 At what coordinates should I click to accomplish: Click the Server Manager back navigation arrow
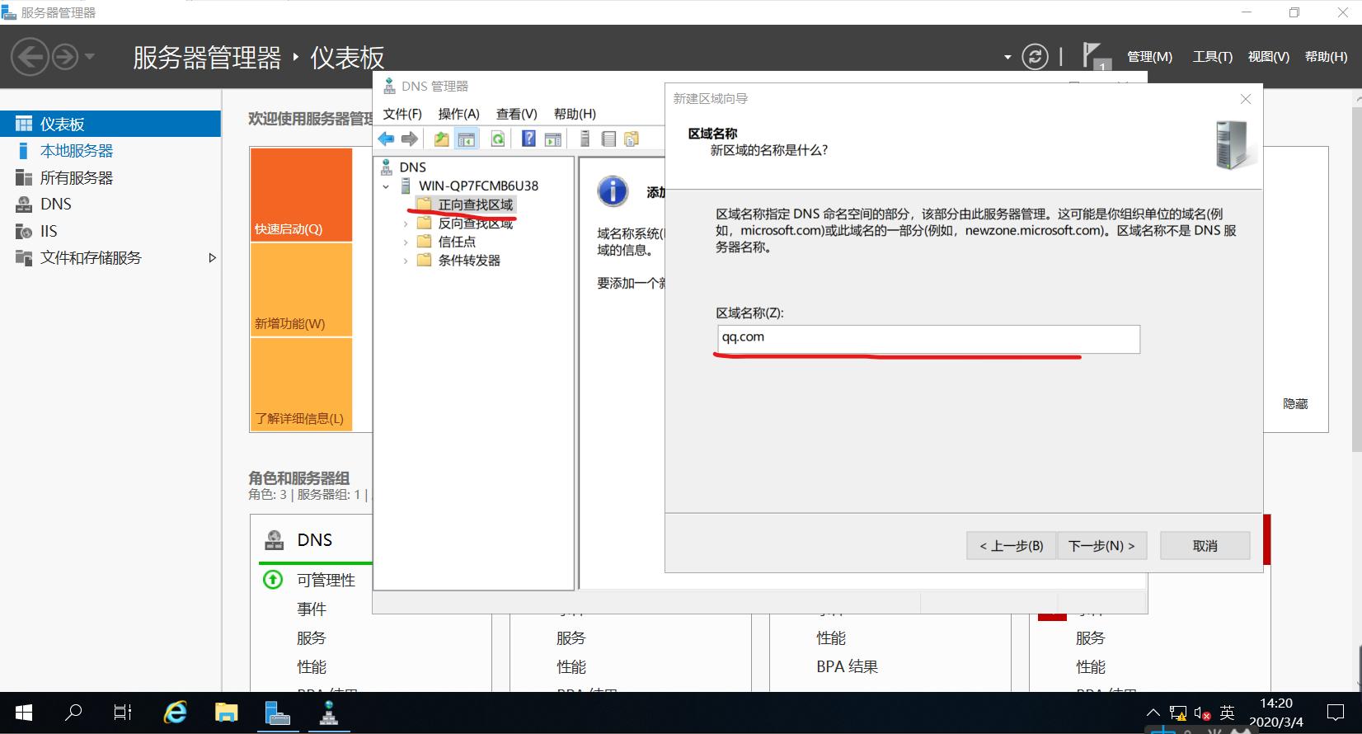pyautogui.click(x=30, y=57)
